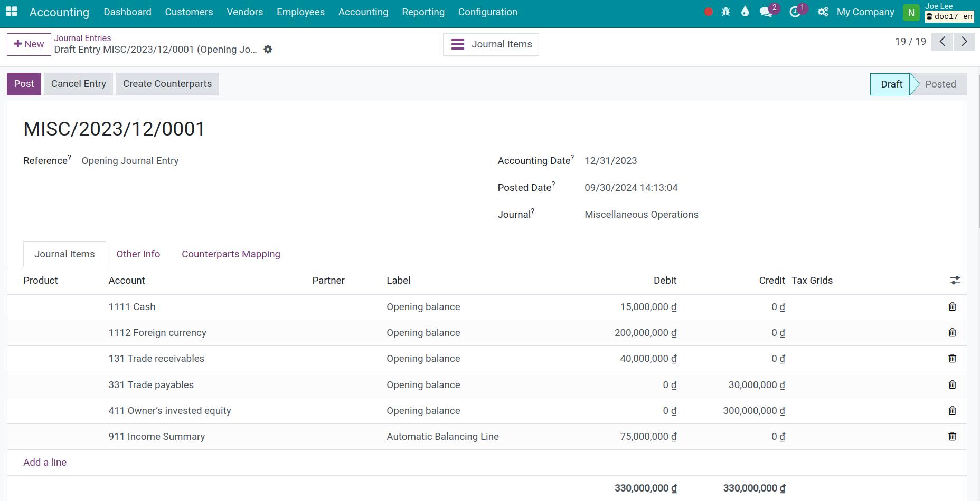
Task: Go to next record arrow
Action: tap(964, 42)
